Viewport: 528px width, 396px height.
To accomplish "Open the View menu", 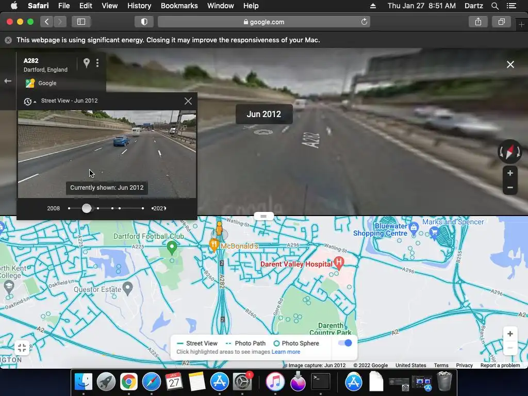I will 110,6.
